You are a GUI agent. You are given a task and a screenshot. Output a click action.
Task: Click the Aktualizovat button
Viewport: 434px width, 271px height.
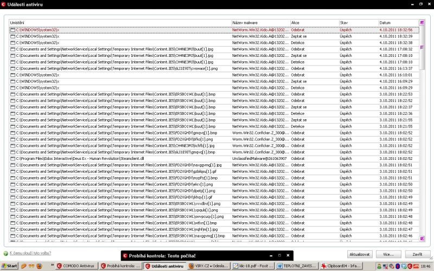360,254
